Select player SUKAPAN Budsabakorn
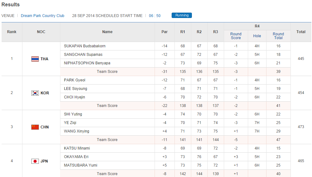The height and width of the screenshot is (177, 312). click(85, 46)
